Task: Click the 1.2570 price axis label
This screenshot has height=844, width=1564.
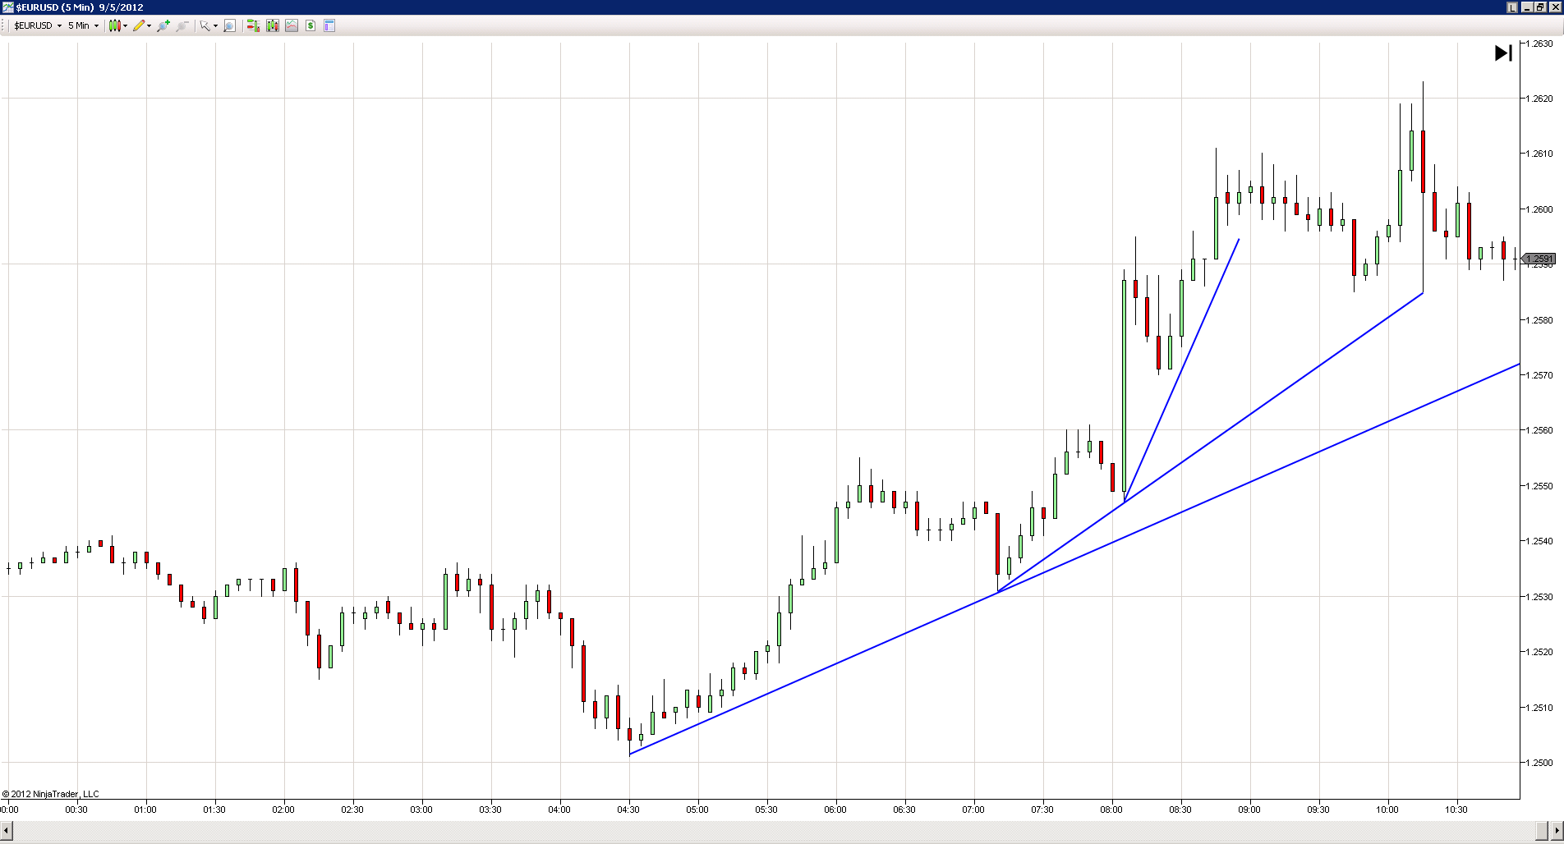Action: pos(1540,375)
